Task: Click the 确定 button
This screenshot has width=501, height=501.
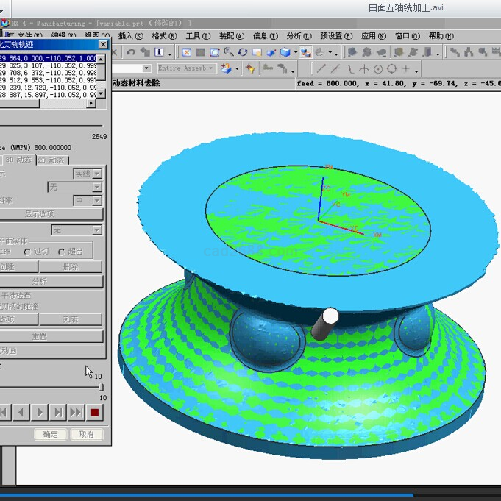Action: 50,434
